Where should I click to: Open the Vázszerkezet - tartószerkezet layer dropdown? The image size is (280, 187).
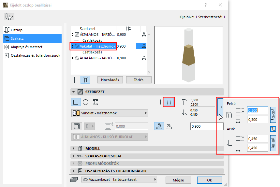[119, 180]
